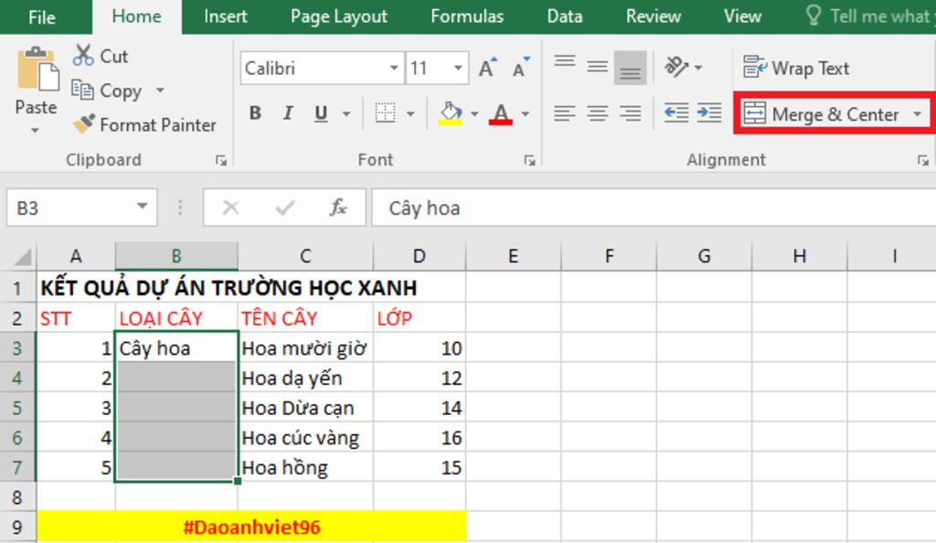Open the Font dialog launcher
This screenshot has width=936, height=543.
click(529, 160)
